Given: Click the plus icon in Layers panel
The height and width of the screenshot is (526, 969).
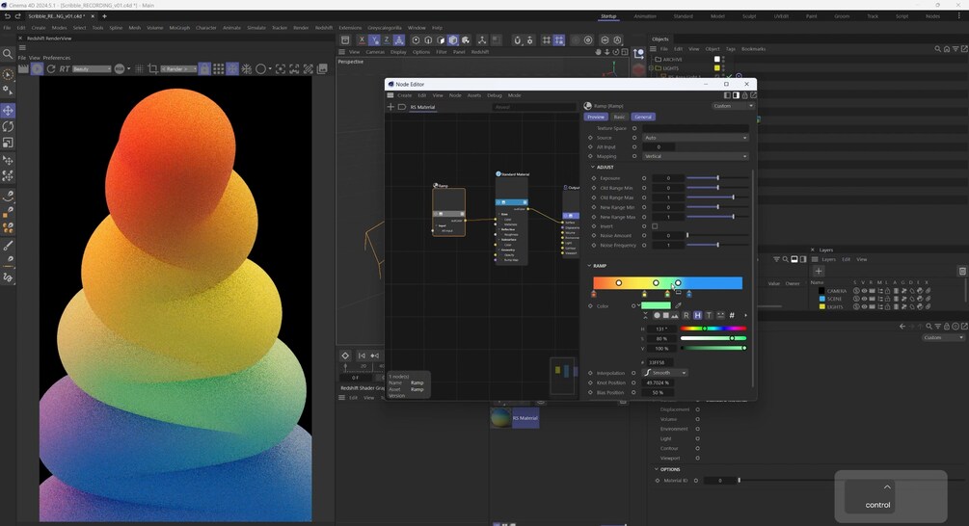Looking at the screenshot, I should (819, 271).
